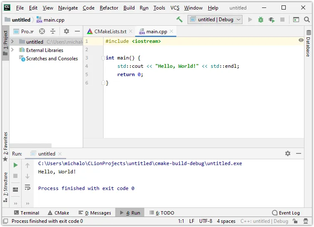This screenshot has height=227, width=314.
Task: Click the LF line separator in status bar
Action: [x=192, y=221]
